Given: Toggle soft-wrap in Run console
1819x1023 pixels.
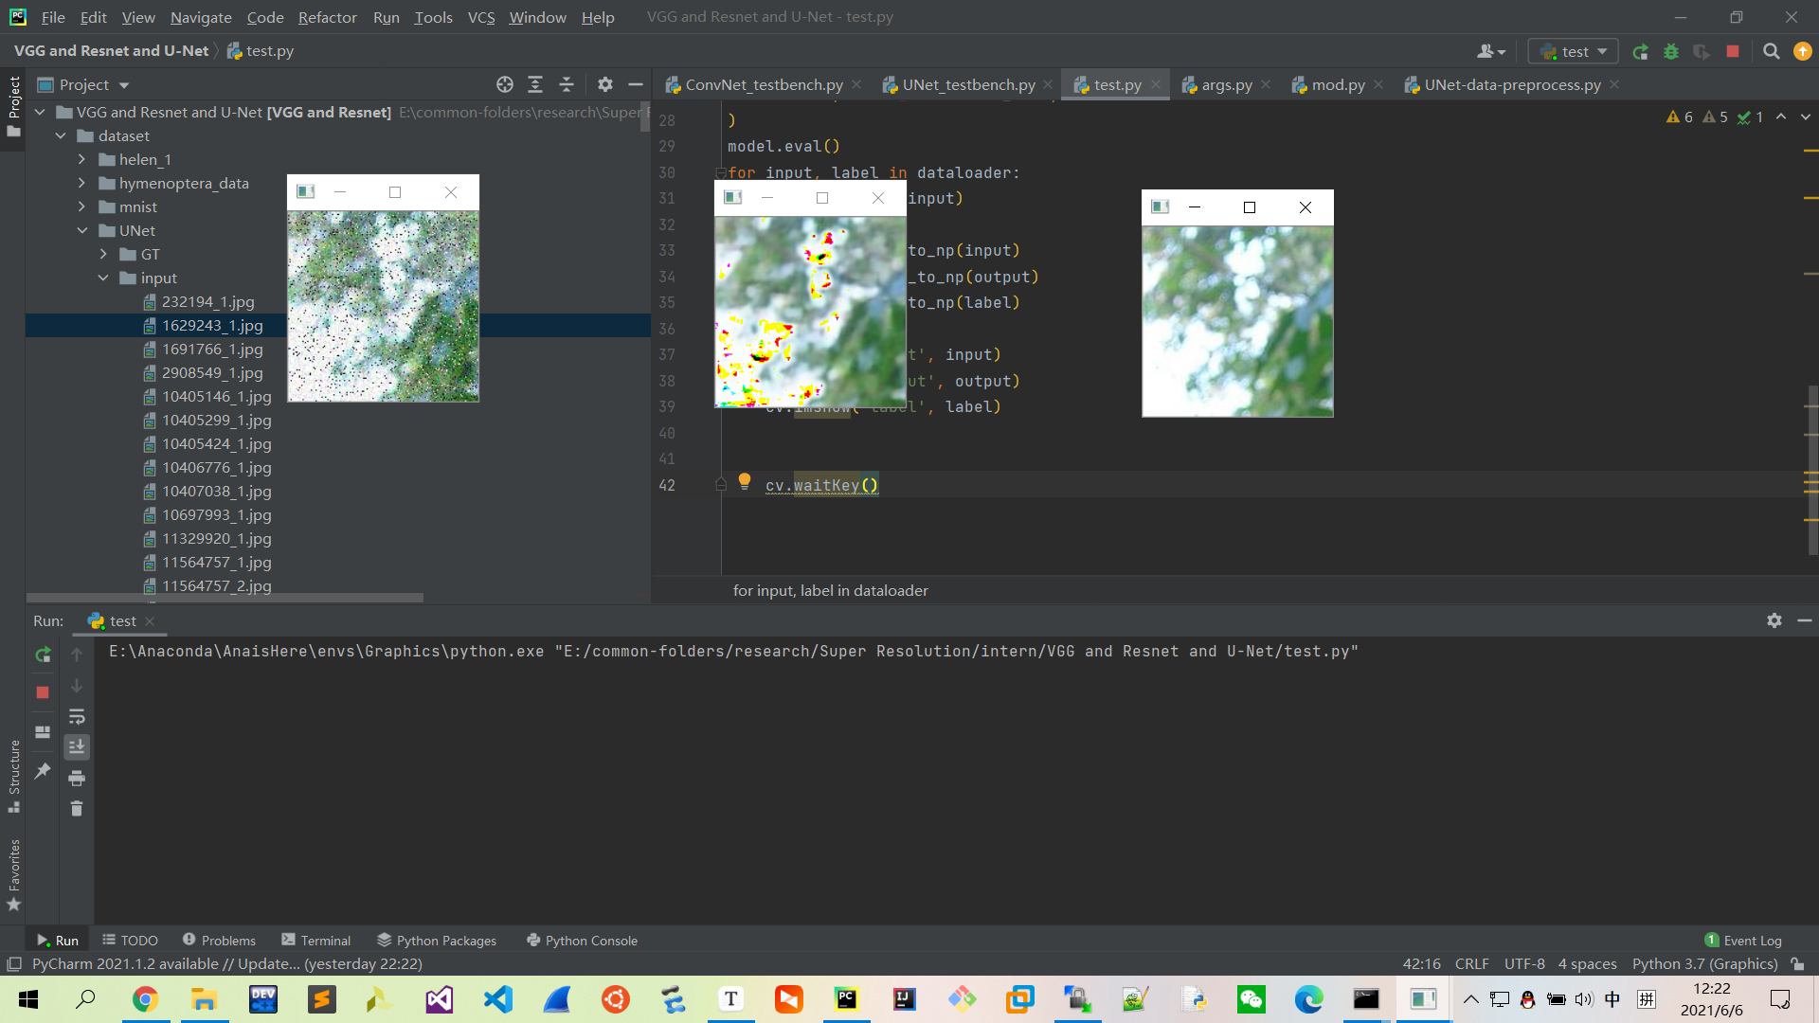Looking at the screenshot, I should [77, 717].
